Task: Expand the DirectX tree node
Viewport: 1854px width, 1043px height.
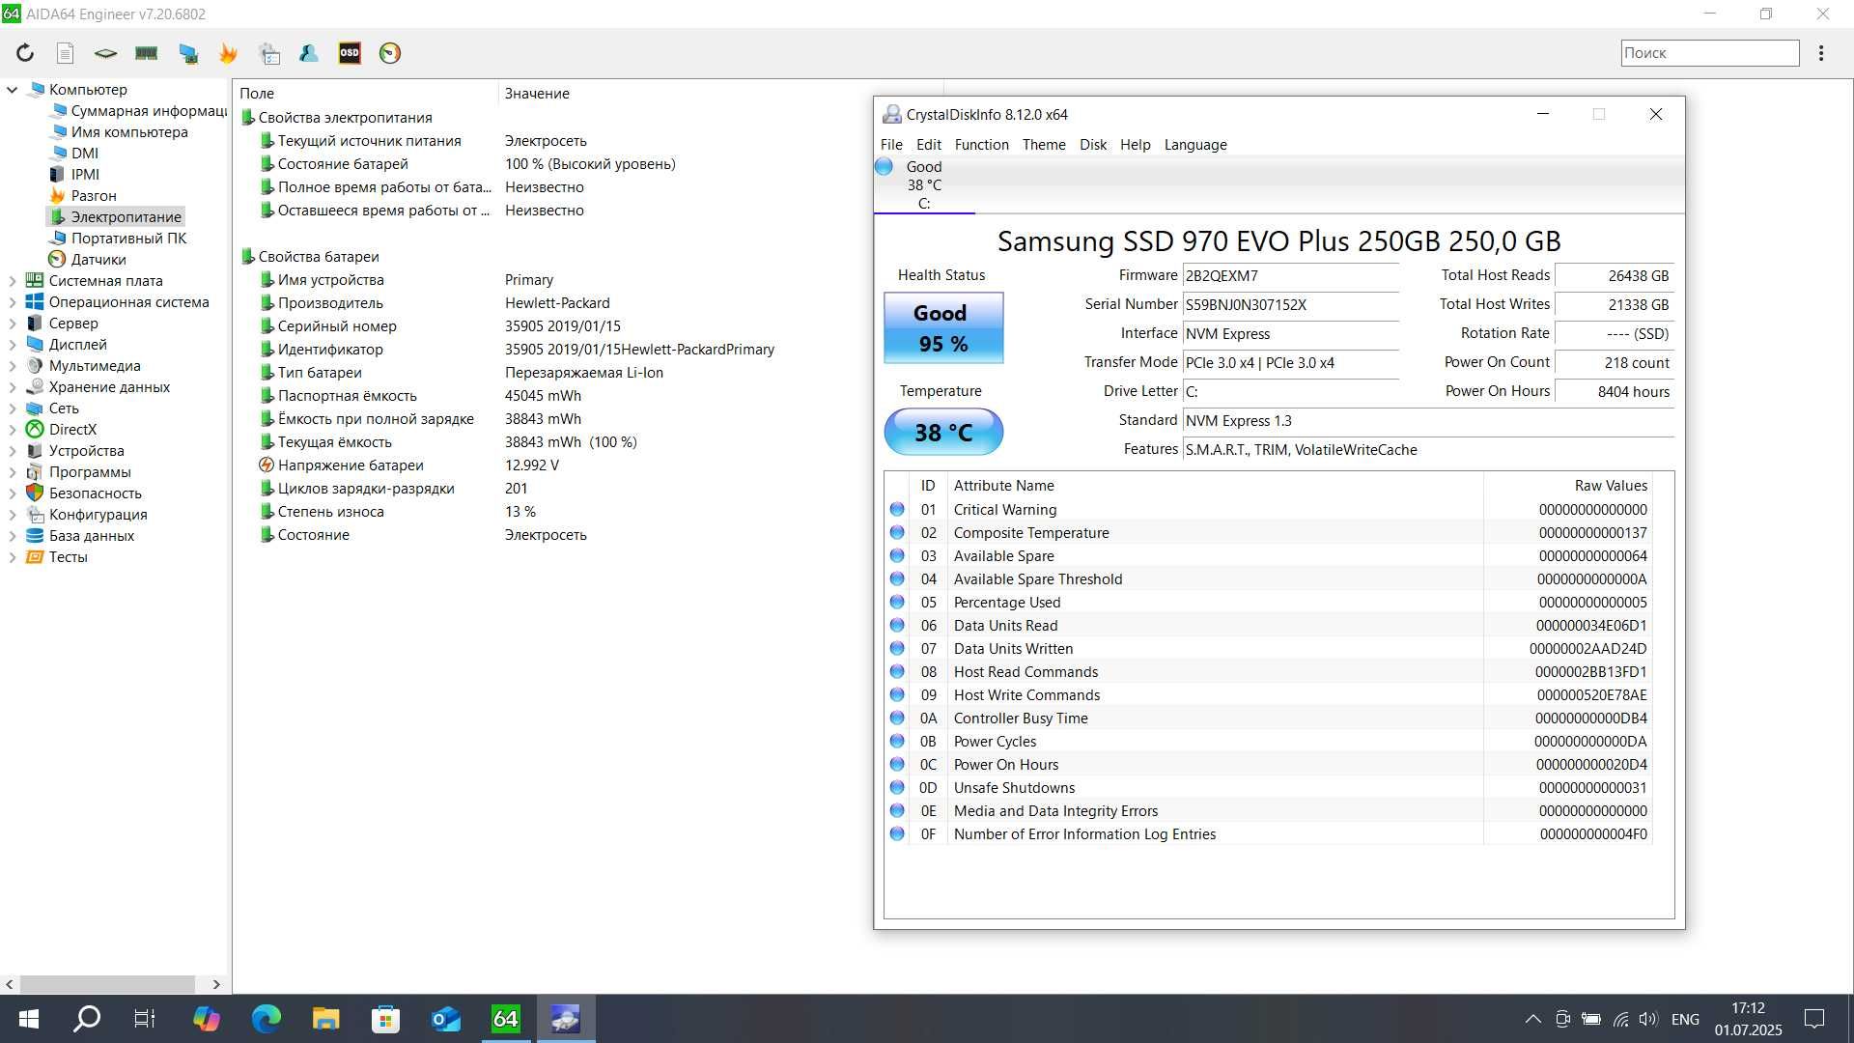Action: click(12, 430)
